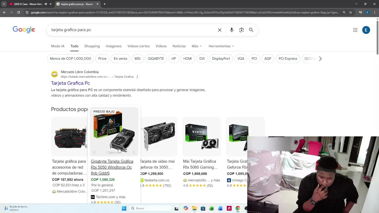The height and width of the screenshot is (213, 379).
Task: Open Excel from the taskbar
Action: pyautogui.click(x=211, y=208)
